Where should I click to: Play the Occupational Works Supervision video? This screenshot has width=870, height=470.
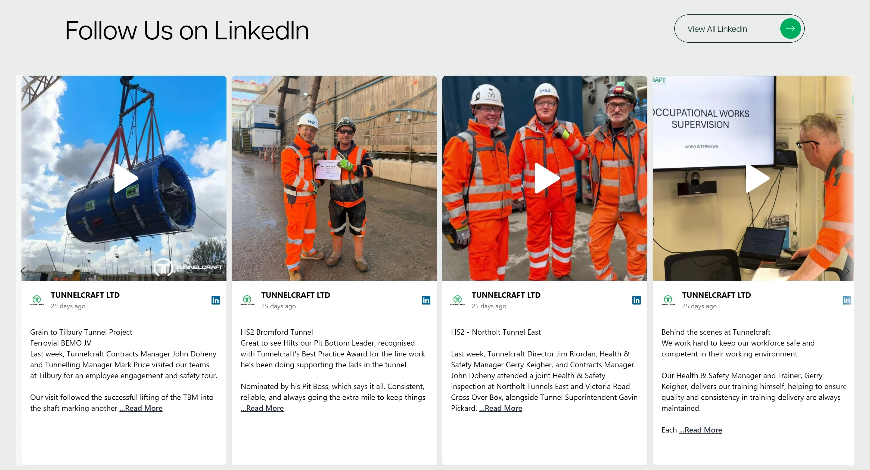(x=757, y=178)
